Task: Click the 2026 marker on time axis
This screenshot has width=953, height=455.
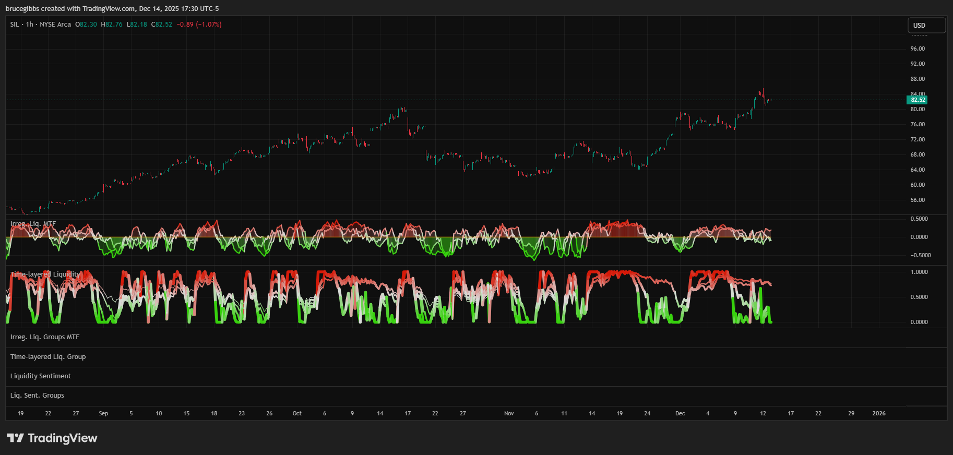Action: coord(879,413)
